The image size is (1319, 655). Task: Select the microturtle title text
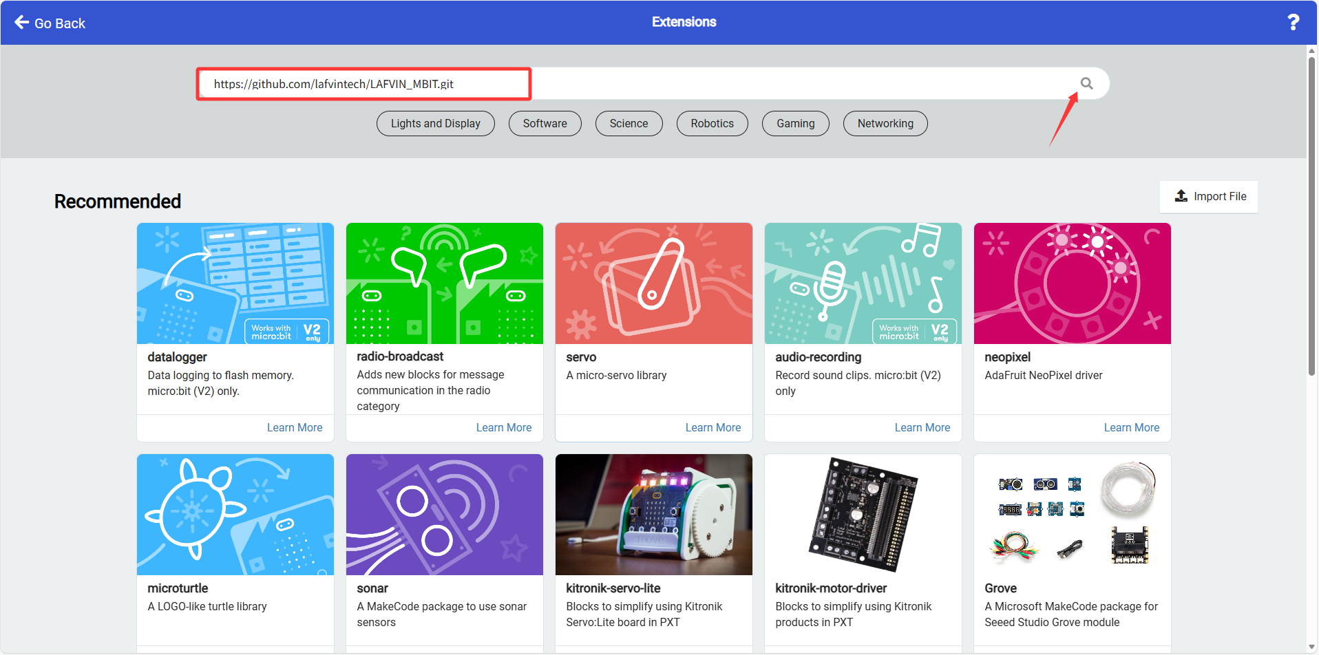178,588
